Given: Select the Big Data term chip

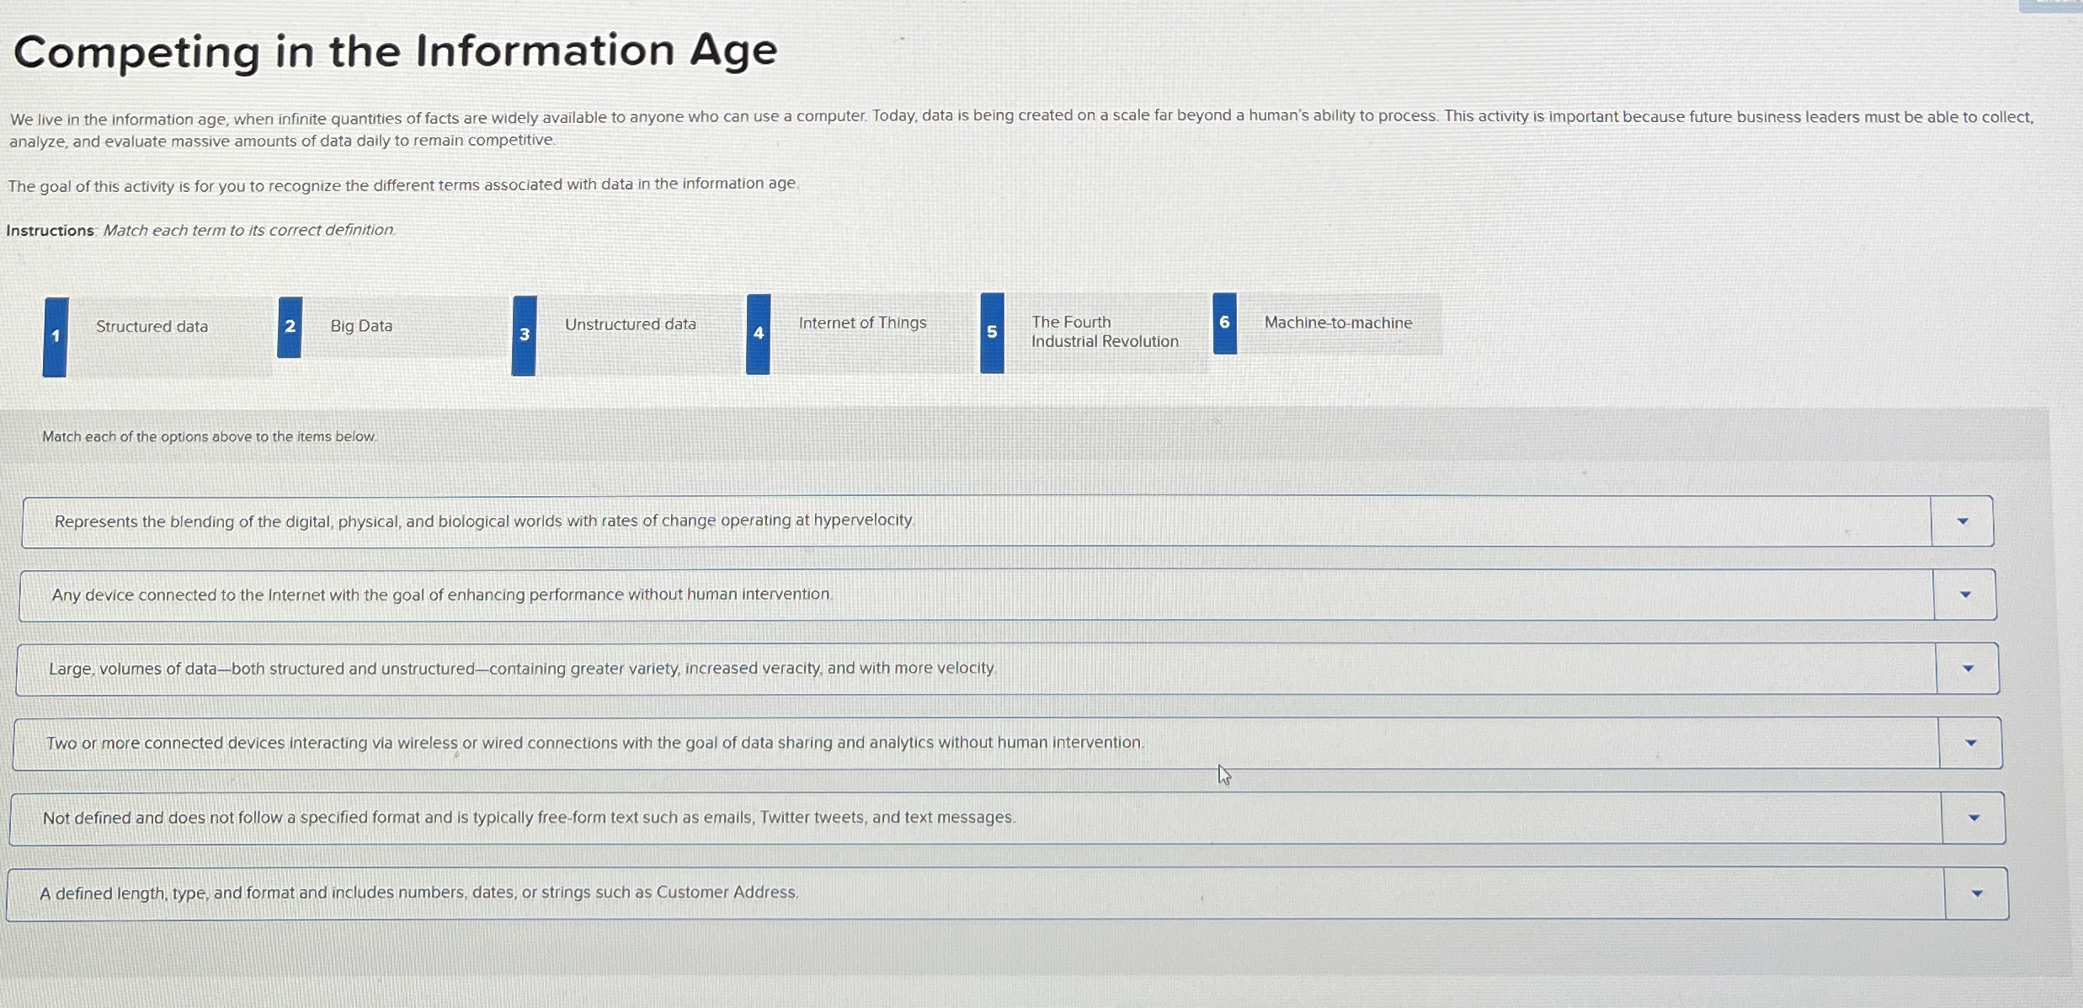Looking at the screenshot, I should coord(360,326).
